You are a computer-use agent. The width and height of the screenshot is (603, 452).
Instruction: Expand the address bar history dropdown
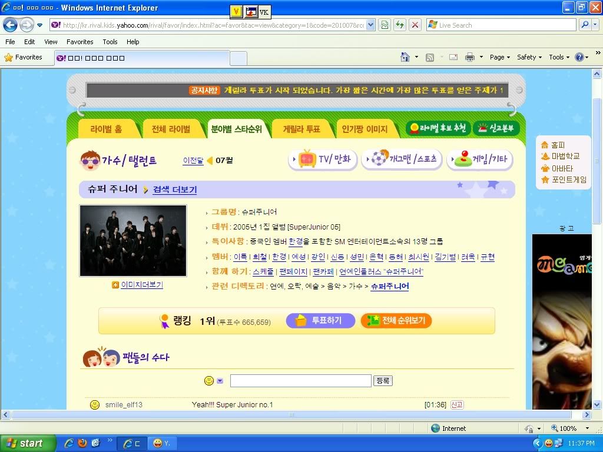click(x=370, y=25)
